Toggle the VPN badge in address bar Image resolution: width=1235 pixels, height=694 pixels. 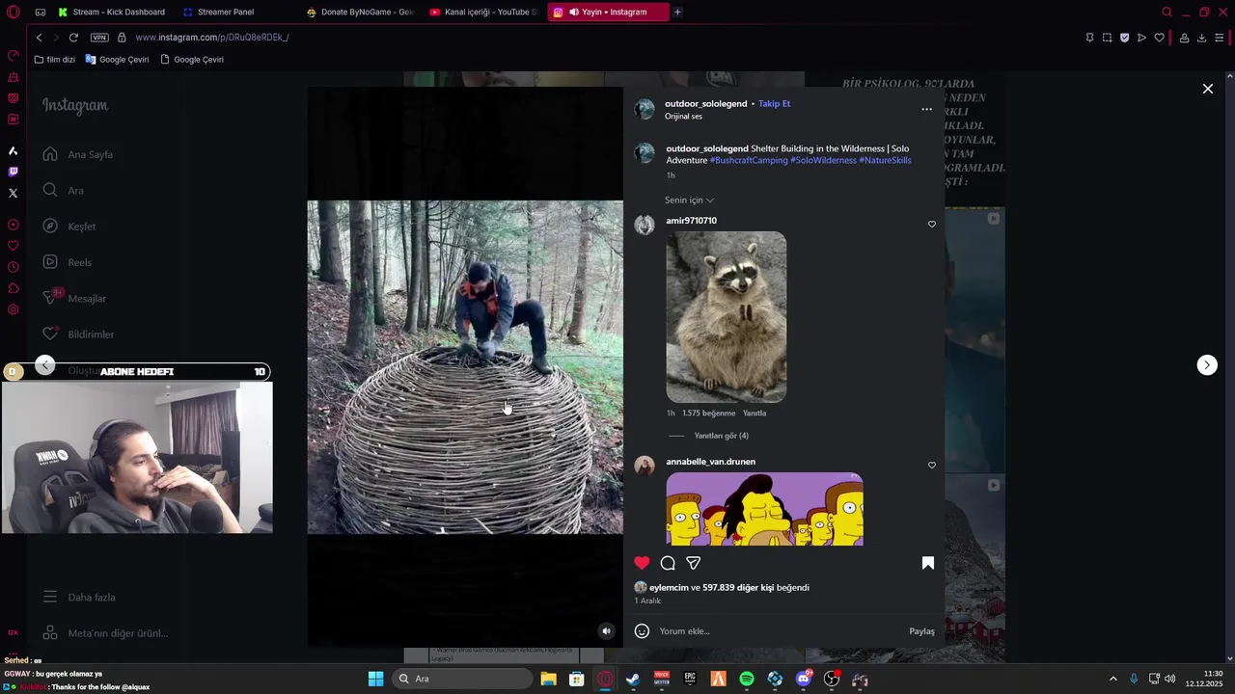point(99,38)
